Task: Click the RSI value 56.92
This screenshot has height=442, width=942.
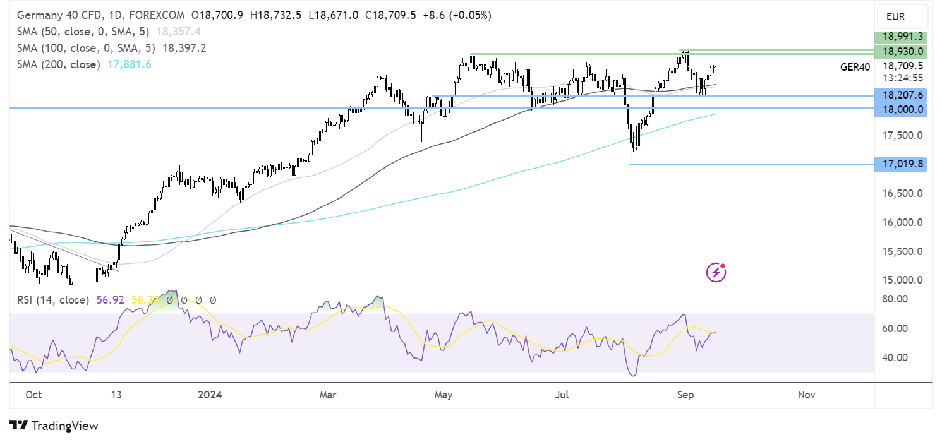Action: click(x=111, y=300)
